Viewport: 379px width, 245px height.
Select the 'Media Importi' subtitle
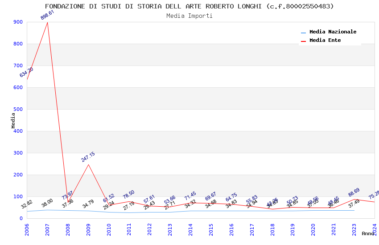(189, 16)
